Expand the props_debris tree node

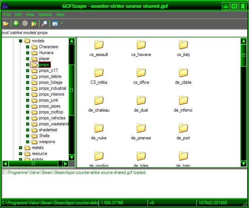coord(27,77)
